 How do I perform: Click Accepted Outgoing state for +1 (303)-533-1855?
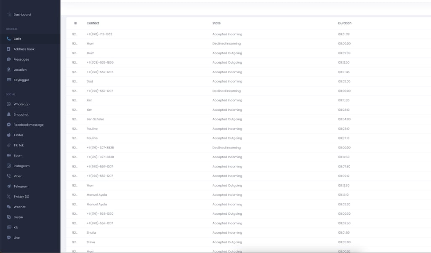[x=227, y=62]
